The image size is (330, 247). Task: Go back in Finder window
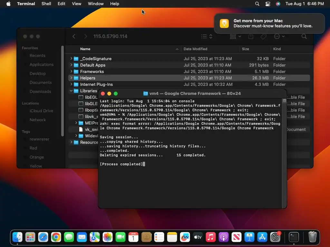pyautogui.click(x=74, y=37)
